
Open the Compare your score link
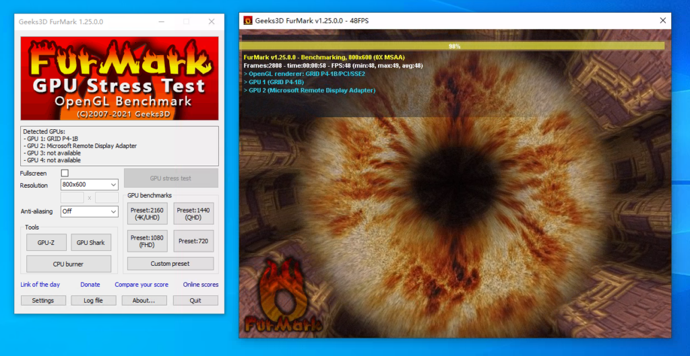pos(142,285)
